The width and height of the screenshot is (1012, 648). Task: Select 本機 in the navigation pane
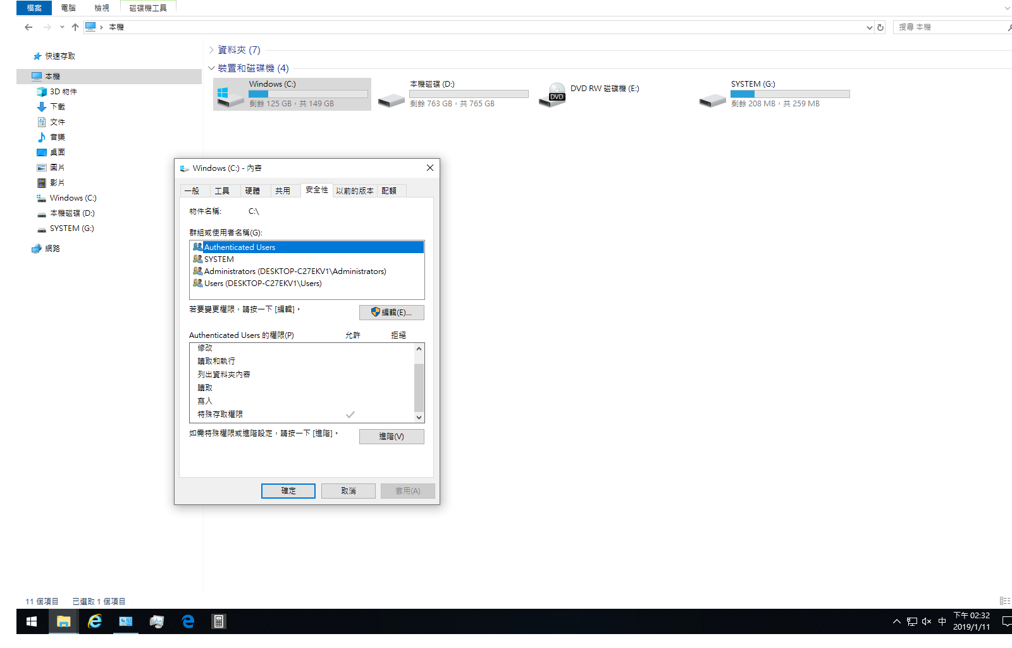point(109,77)
